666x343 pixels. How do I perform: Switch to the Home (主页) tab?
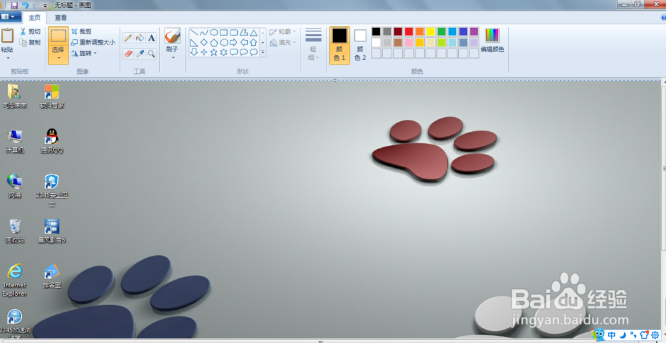(x=35, y=17)
